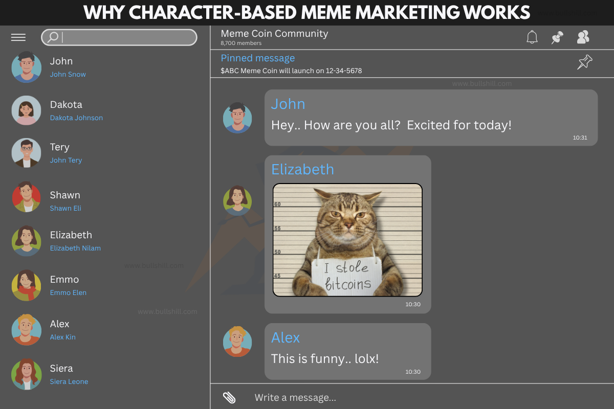Open the hamburger menu above the contact list
614x409 pixels.
coord(18,37)
